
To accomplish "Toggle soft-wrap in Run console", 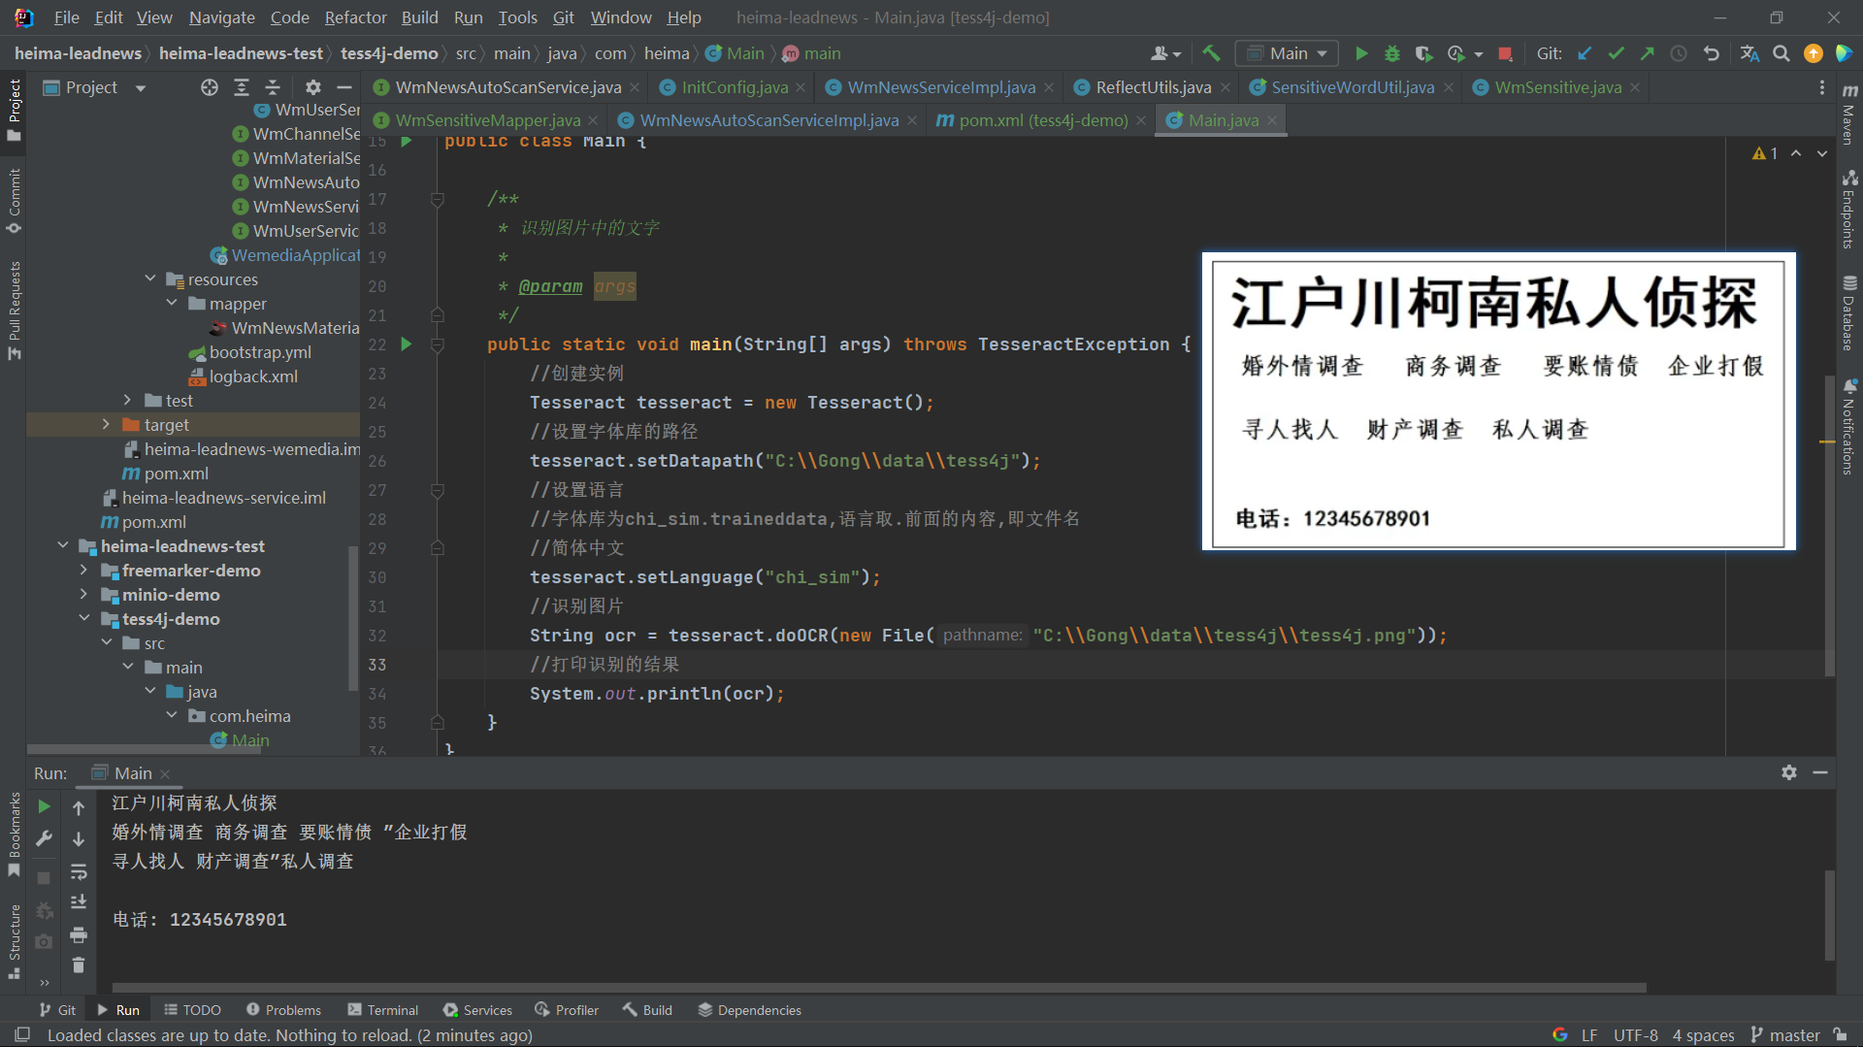I will (x=79, y=871).
